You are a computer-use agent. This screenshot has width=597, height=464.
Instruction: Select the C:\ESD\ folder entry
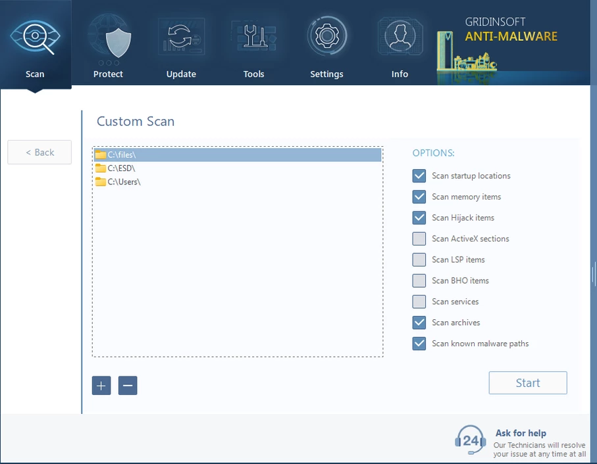tap(121, 168)
